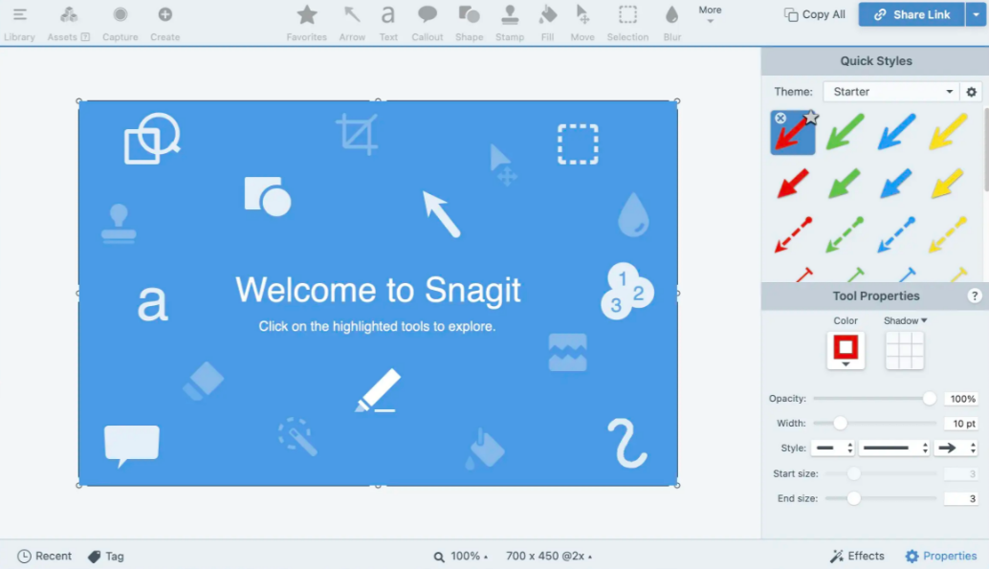989x569 pixels.
Task: Click Copy All button
Action: (x=814, y=14)
